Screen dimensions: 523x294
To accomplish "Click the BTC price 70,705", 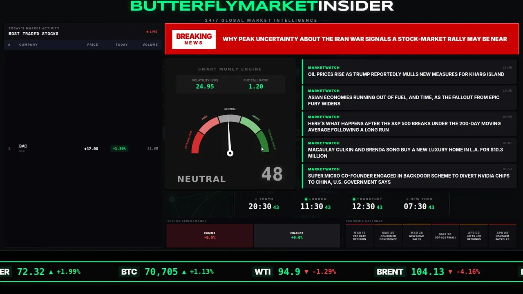I will pos(161,272).
